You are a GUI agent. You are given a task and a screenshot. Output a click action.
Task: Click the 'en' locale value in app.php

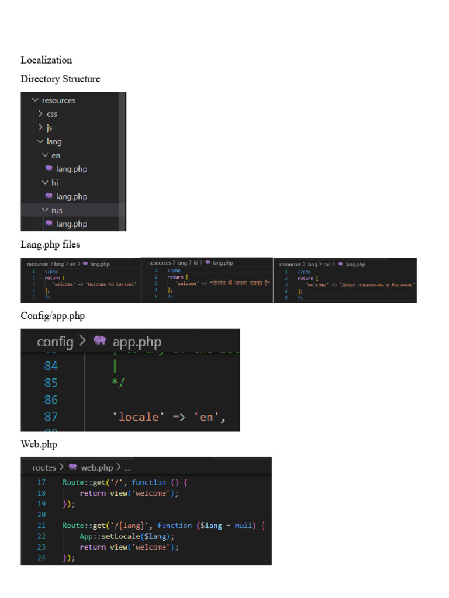pyautogui.click(x=206, y=417)
